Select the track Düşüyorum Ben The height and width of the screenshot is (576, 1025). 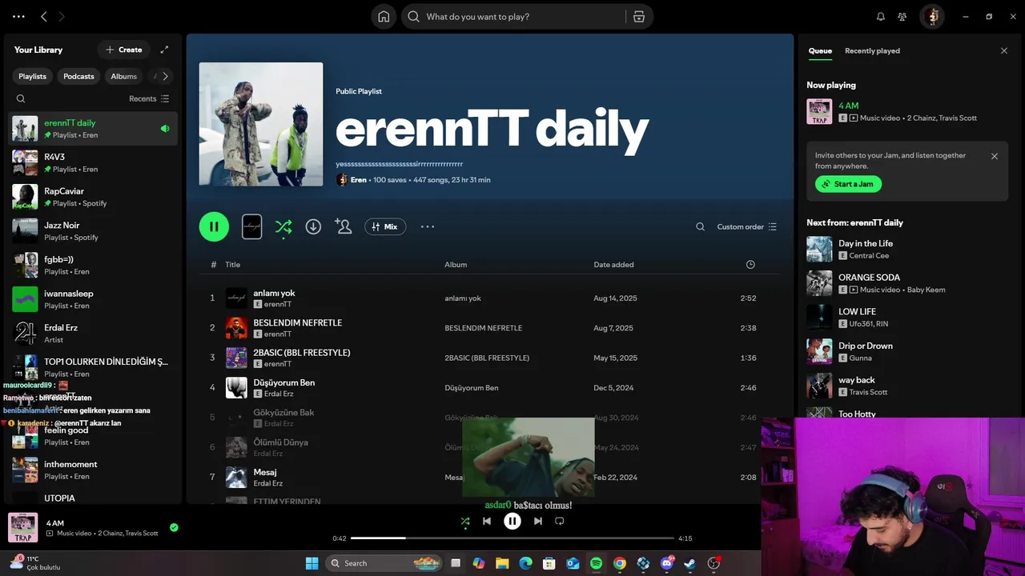pyautogui.click(x=488, y=388)
